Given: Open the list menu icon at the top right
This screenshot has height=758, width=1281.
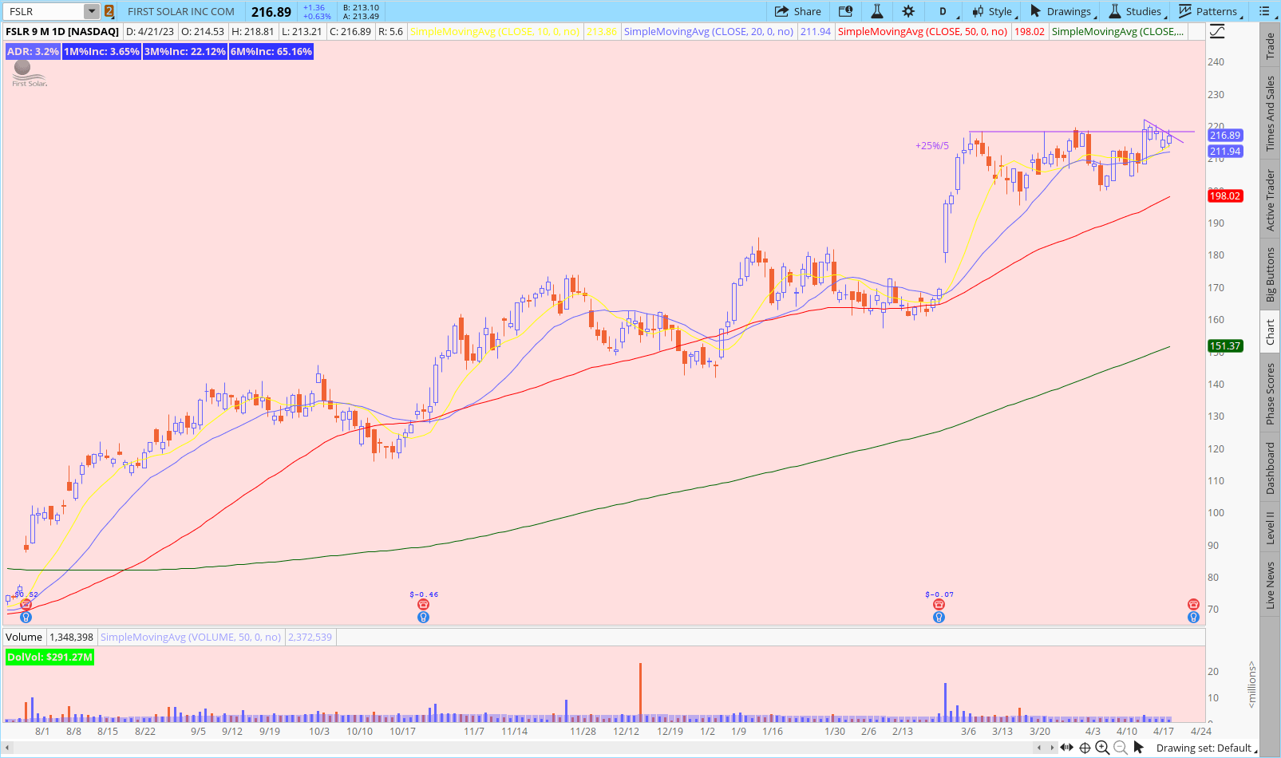Looking at the screenshot, I should click(x=1264, y=11).
